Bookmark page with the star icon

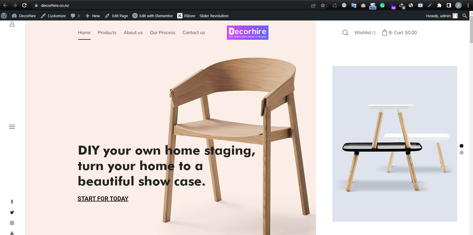(x=323, y=5)
